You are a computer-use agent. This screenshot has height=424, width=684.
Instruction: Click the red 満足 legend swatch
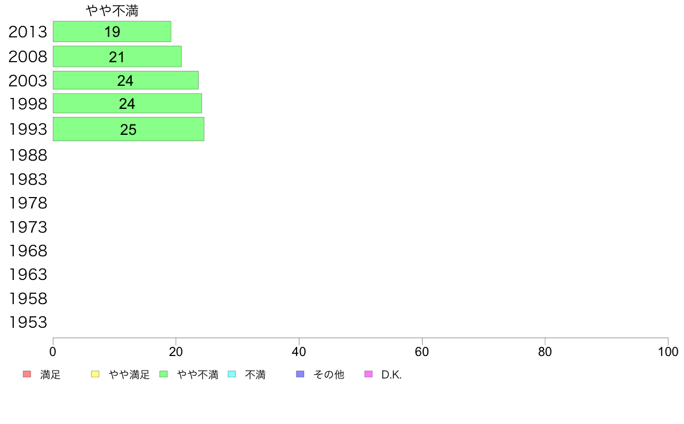coord(27,374)
